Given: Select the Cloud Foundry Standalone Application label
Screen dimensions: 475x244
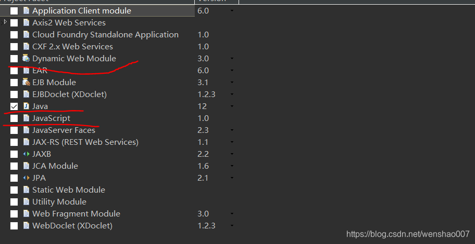Looking at the screenshot, I should 105,35.
